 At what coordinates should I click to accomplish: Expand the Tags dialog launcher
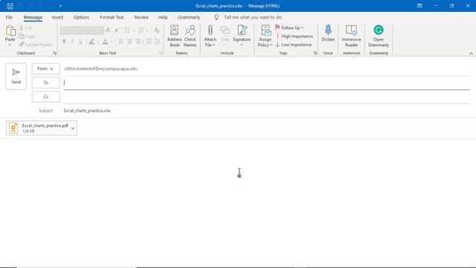click(x=315, y=53)
